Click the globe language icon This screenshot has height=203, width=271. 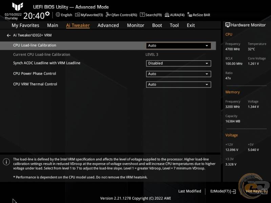coord(58,15)
